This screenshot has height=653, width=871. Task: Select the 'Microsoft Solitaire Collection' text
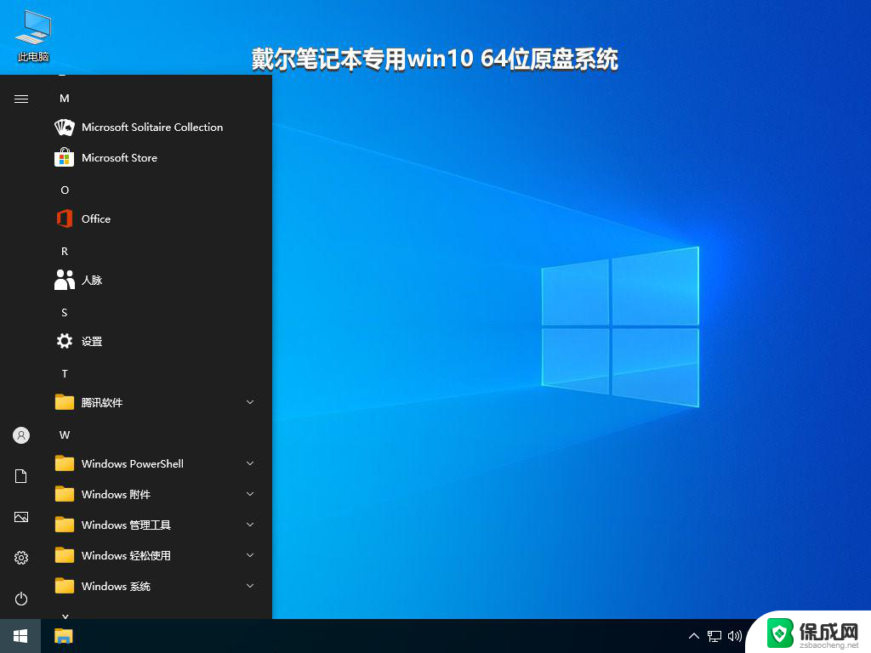click(152, 128)
